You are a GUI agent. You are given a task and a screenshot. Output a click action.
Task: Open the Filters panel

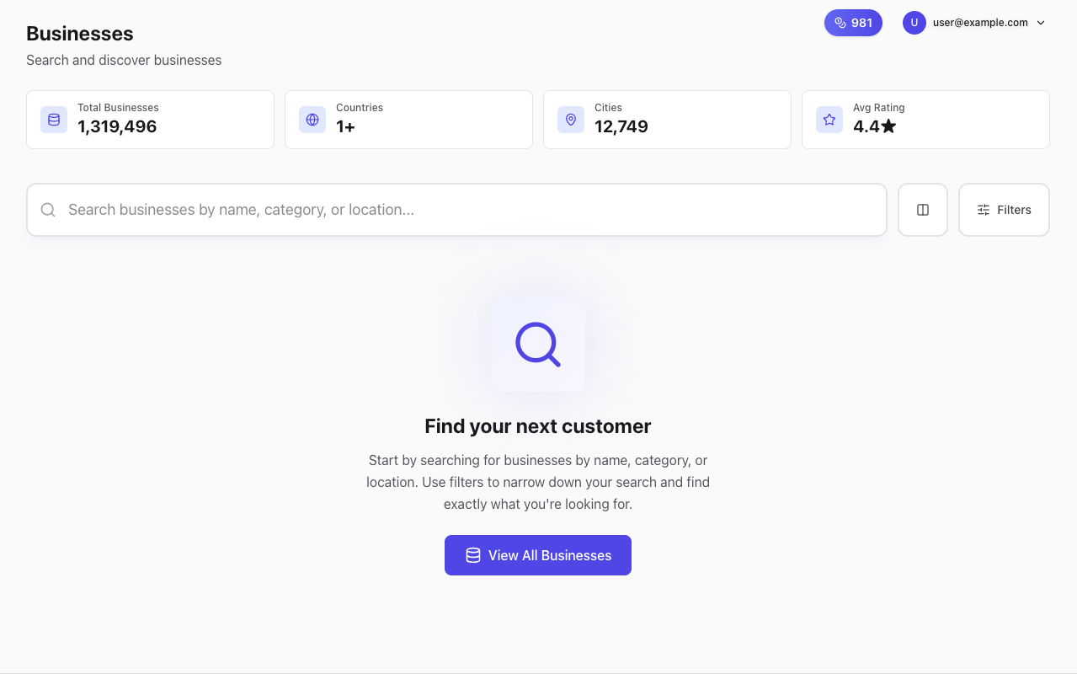(1004, 209)
